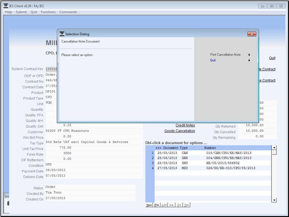Click the Ins button under the list

pyautogui.click(x=171, y=205)
